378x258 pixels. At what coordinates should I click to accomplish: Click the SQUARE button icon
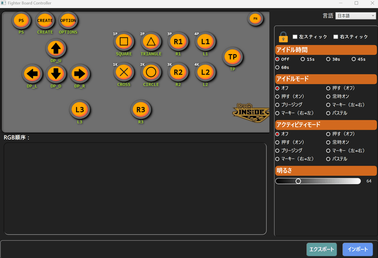pos(124,42)
